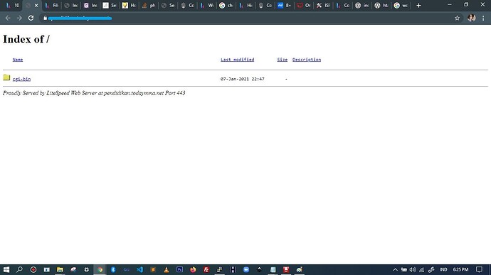
Task: Sort listing by Last modified
Action: click(x=238, y=60)
